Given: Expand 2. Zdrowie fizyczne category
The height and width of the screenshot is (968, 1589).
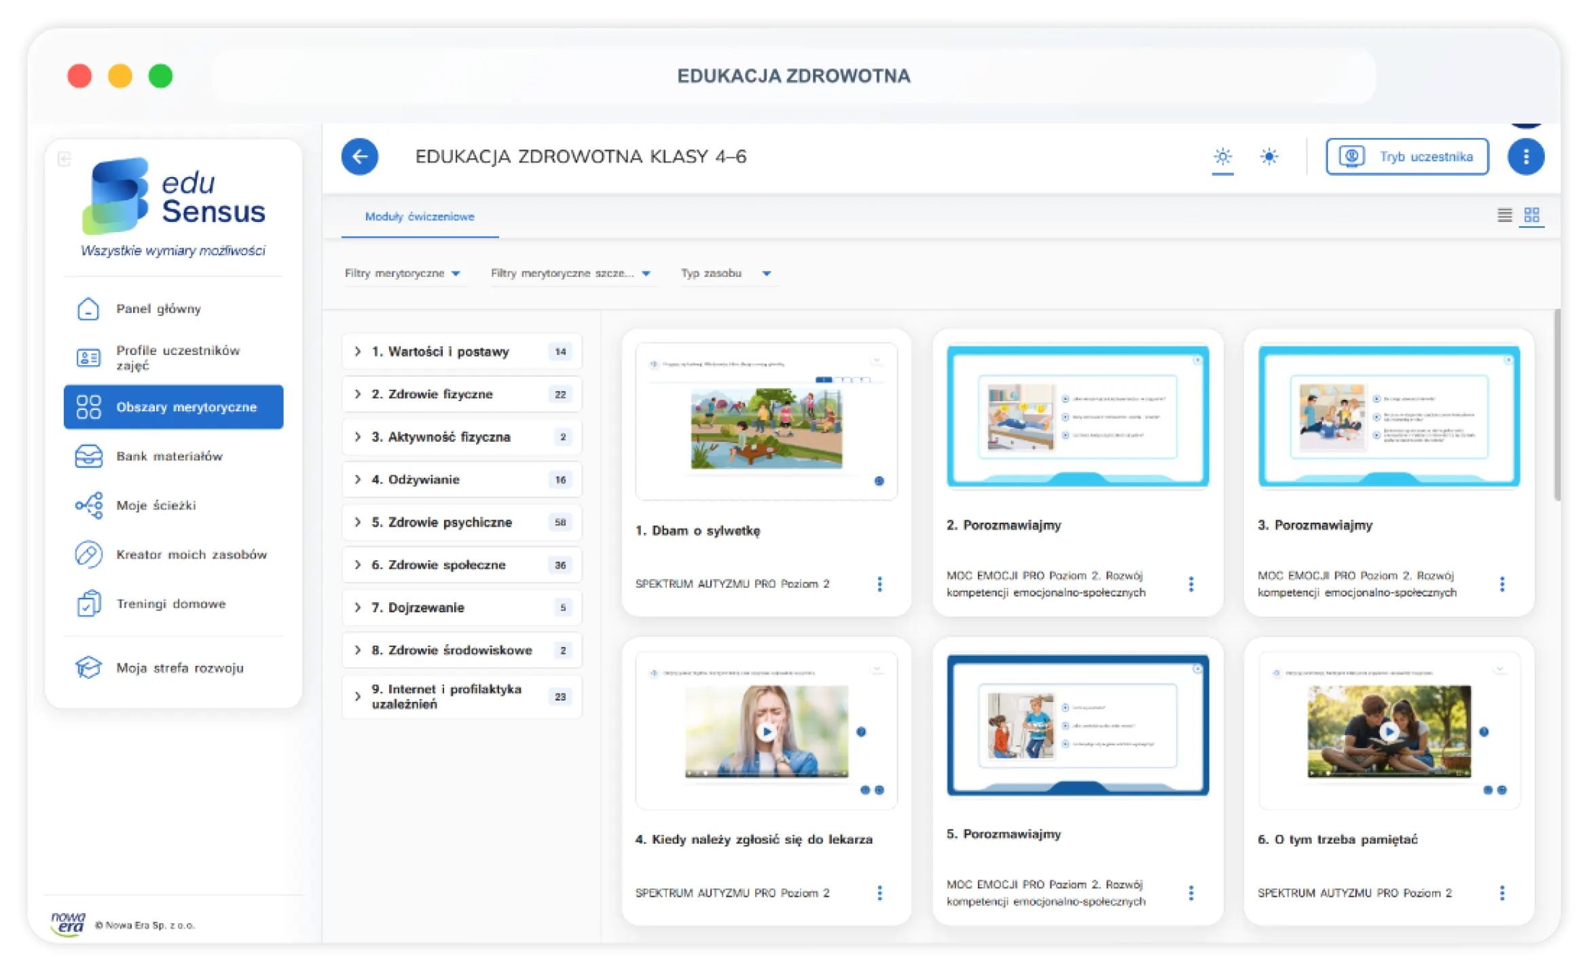Looking at the screenshot, I should pyautogui.click(x=462, y=394).
